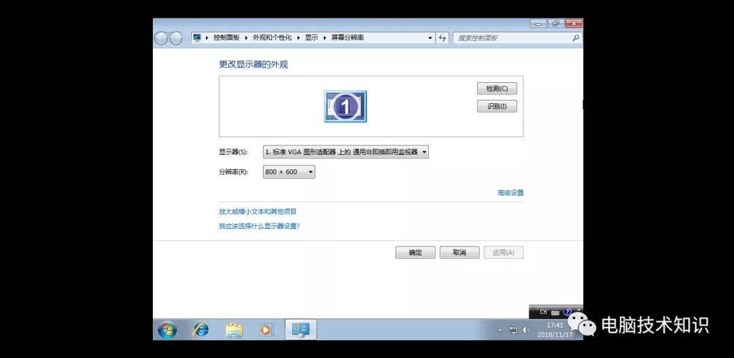Show hidden tray icons arrow
The image size is (734, 358).
500,330
